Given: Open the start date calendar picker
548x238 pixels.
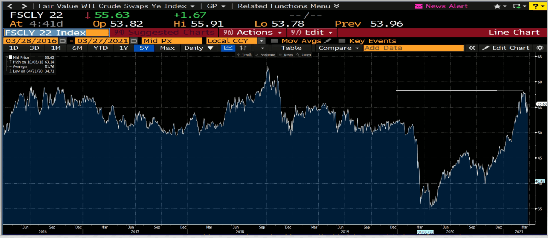Looking at the screenshot, I should 63,41.
